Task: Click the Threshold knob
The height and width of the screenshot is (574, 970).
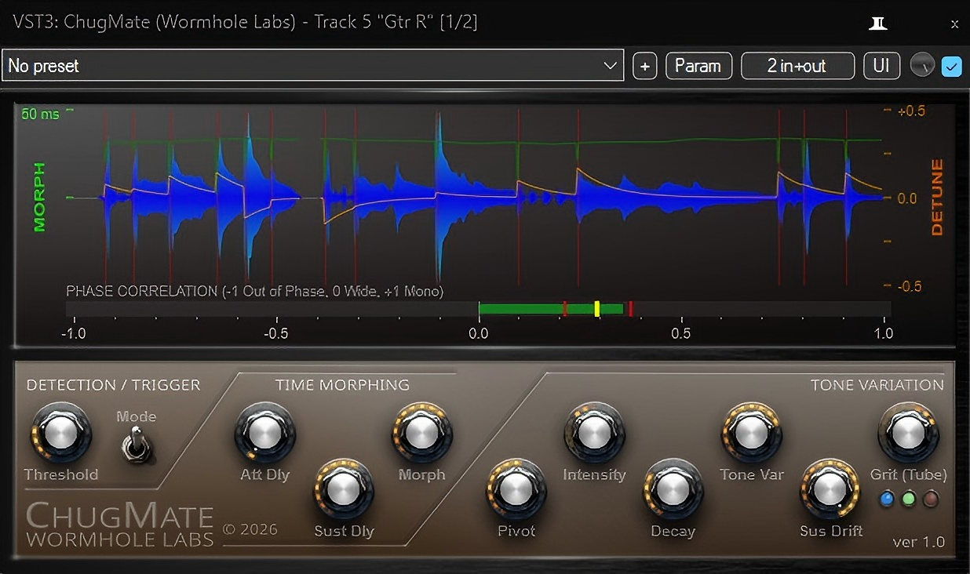Action: tap(60, 432)
